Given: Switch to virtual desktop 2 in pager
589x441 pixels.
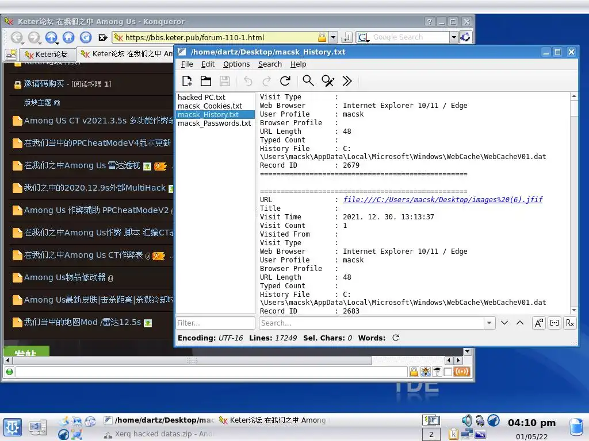Looking at the screenshot, I should (x=431, y=434).
